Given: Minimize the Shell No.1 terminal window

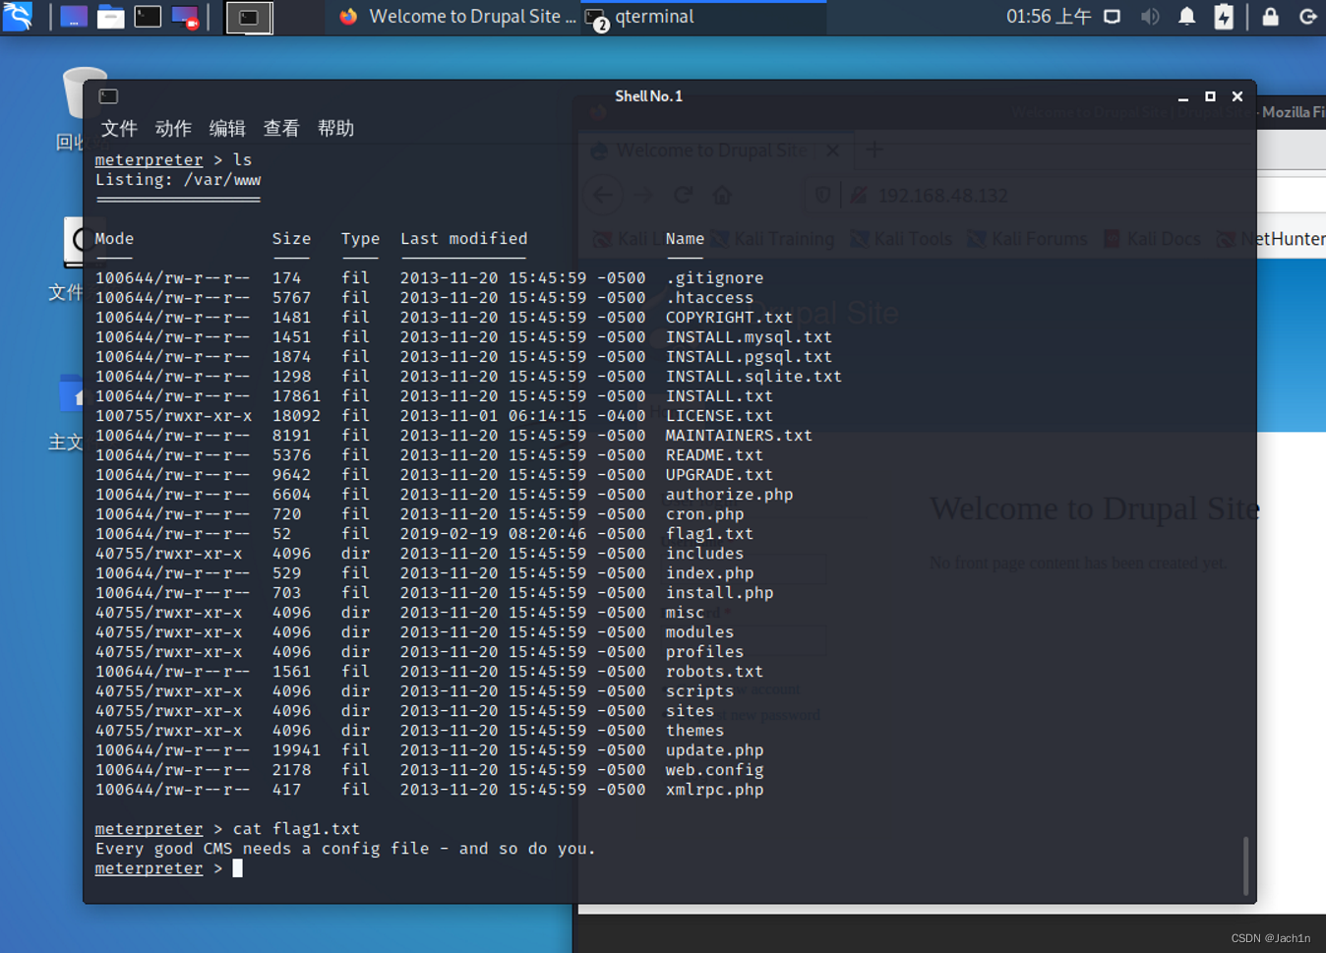Looking at the screenshot, I should 1183,96.
